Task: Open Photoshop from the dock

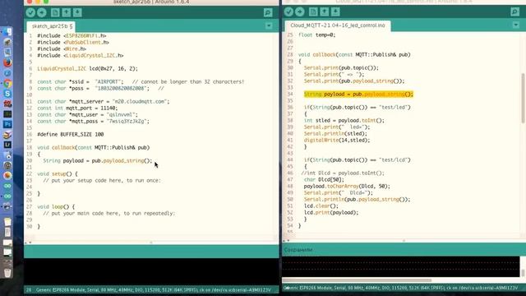Action: tap(7, 124)
